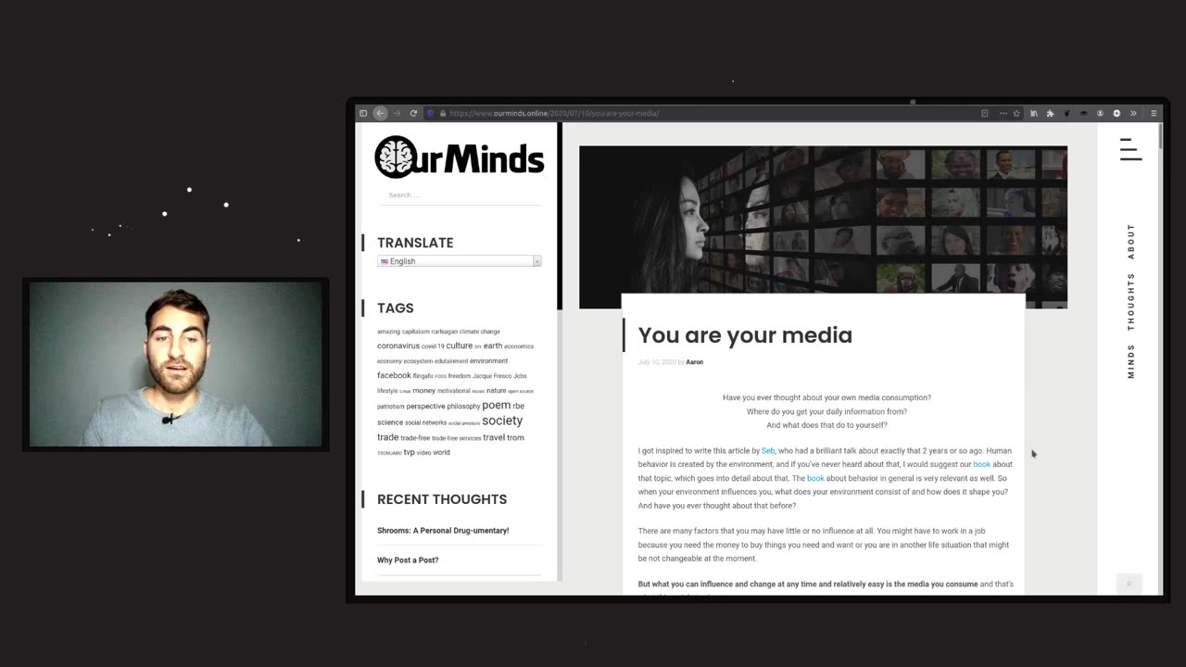Open the 'rbe' tag
This screenshot has height=667, width=1186.
[519, 406]
